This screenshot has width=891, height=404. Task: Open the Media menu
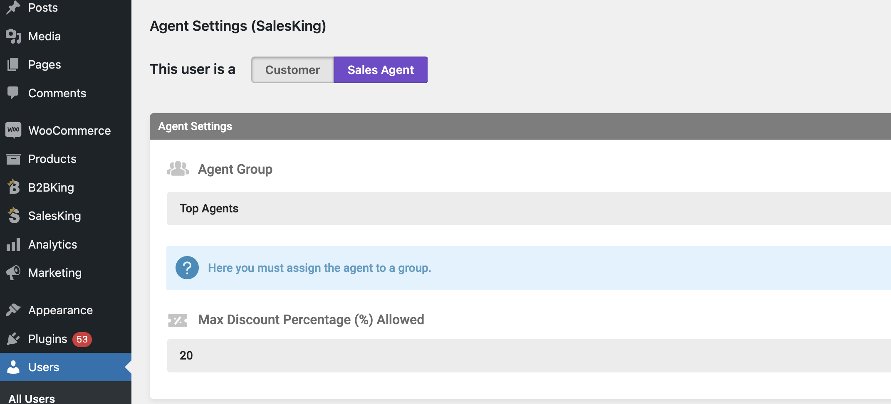tap(45, 36)
